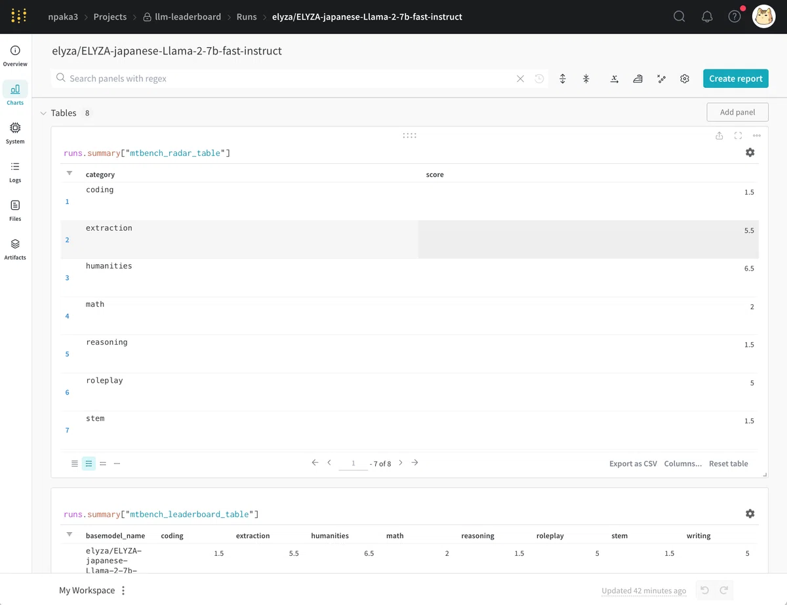Select the highlighted medium-tall row height option
Screen dimensions: 787x605
(x=89, y=463)
